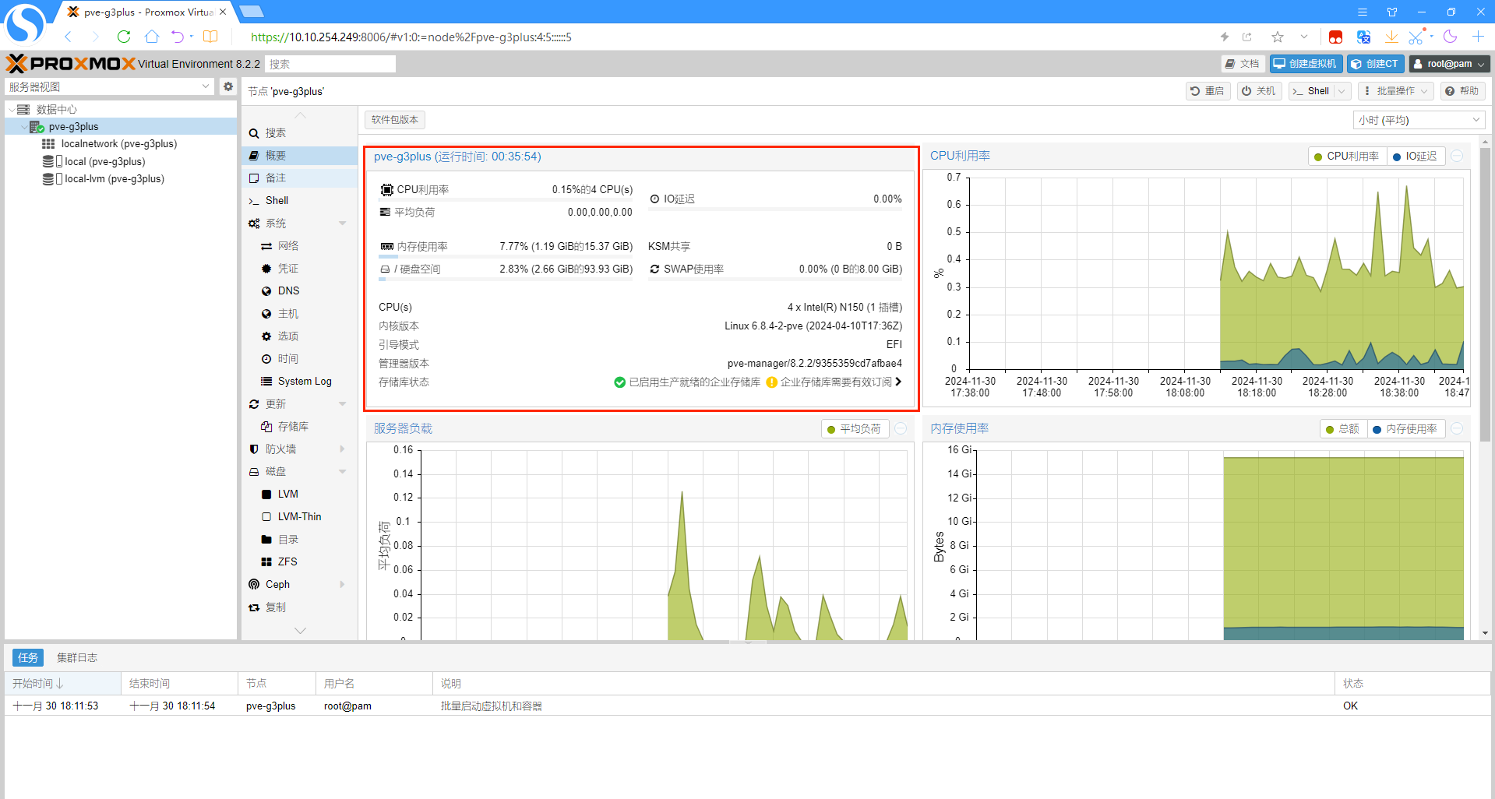Bookmark page with the star icon
1495x799 pixels.
click(x=1278, y=37)
